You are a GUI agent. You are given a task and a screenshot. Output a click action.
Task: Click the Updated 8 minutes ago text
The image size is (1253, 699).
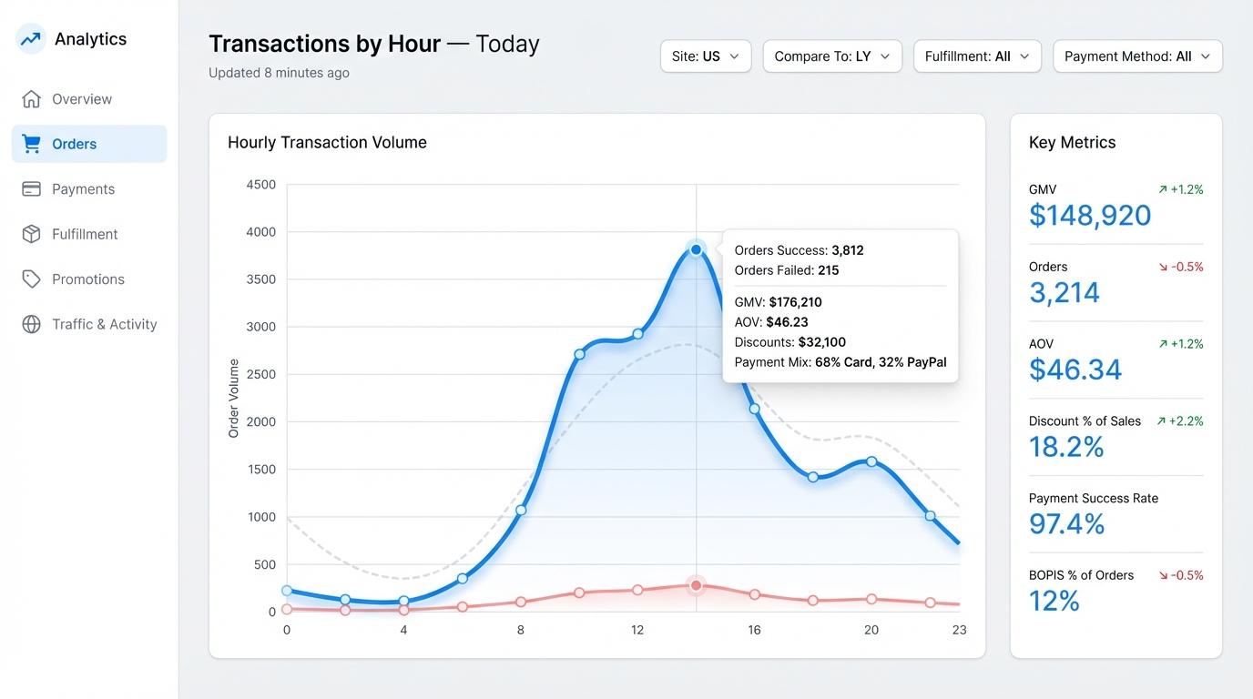point(279,72)
